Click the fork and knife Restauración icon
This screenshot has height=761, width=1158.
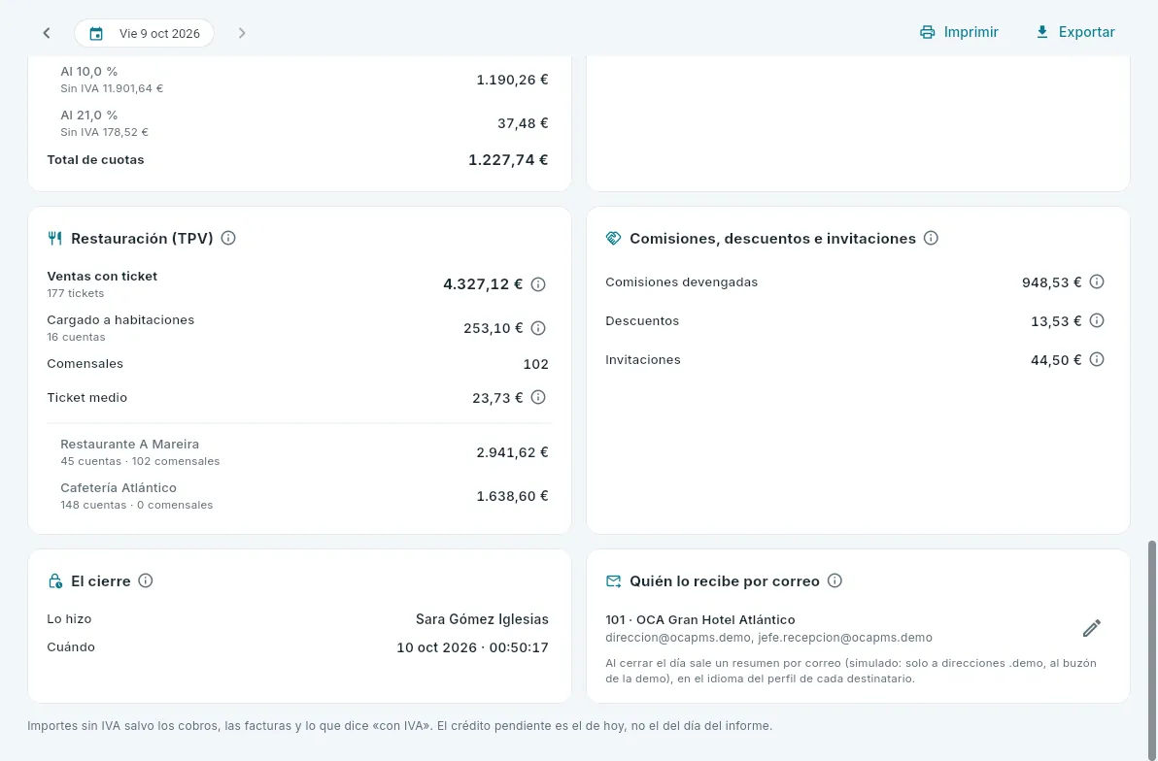coord(54,238)
